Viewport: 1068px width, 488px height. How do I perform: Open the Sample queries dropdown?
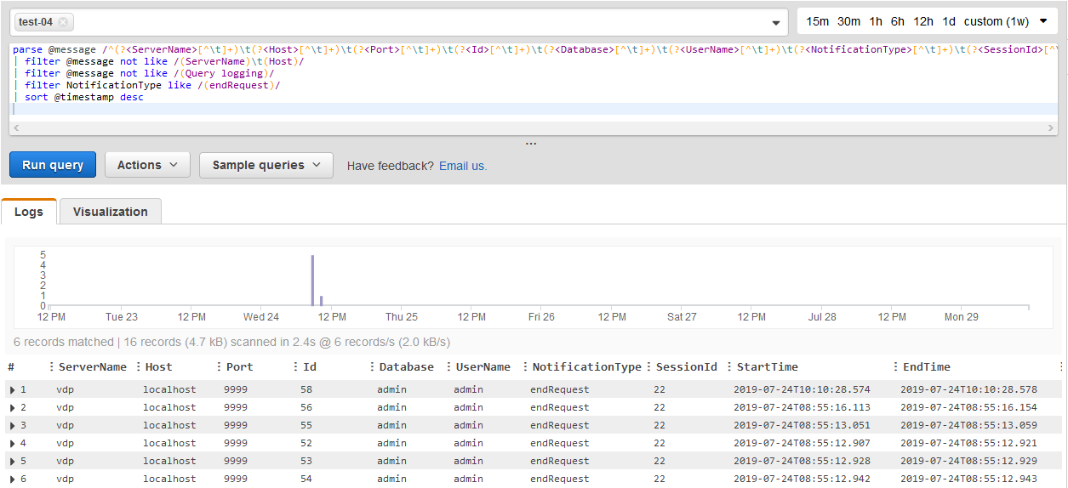(266, 165)
